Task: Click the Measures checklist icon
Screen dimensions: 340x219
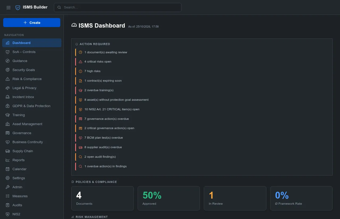Action: 7,196
